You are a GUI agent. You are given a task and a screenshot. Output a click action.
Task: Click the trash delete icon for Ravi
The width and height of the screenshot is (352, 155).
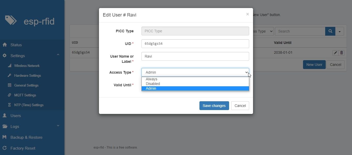coord(341,53)
